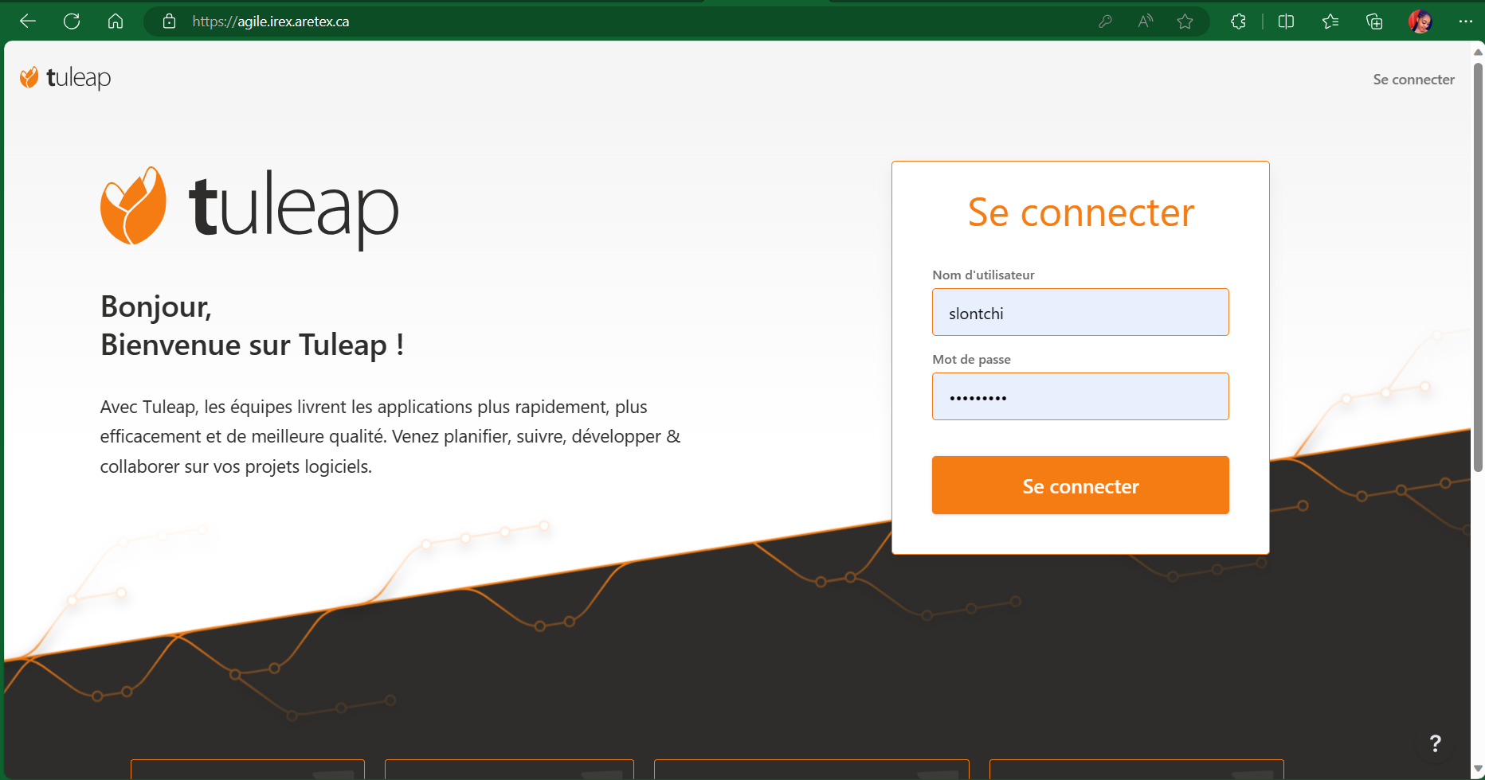
Task: Click the small Tuleap header logo
Action: click(65, 77)
